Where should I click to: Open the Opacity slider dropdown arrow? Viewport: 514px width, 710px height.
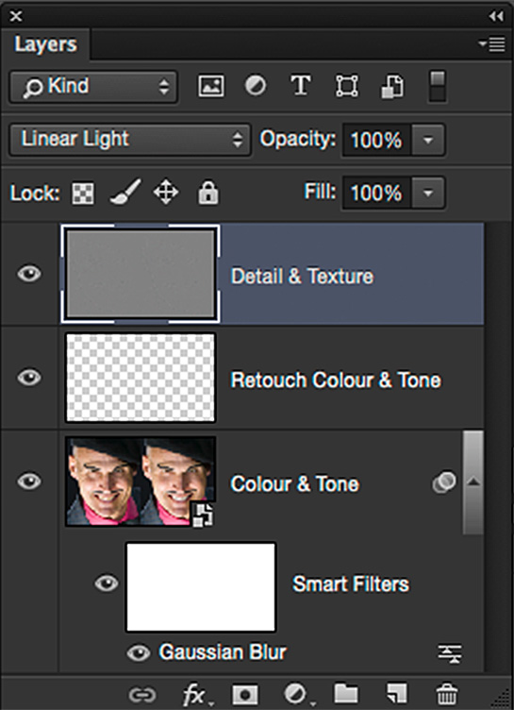point(427,140)
